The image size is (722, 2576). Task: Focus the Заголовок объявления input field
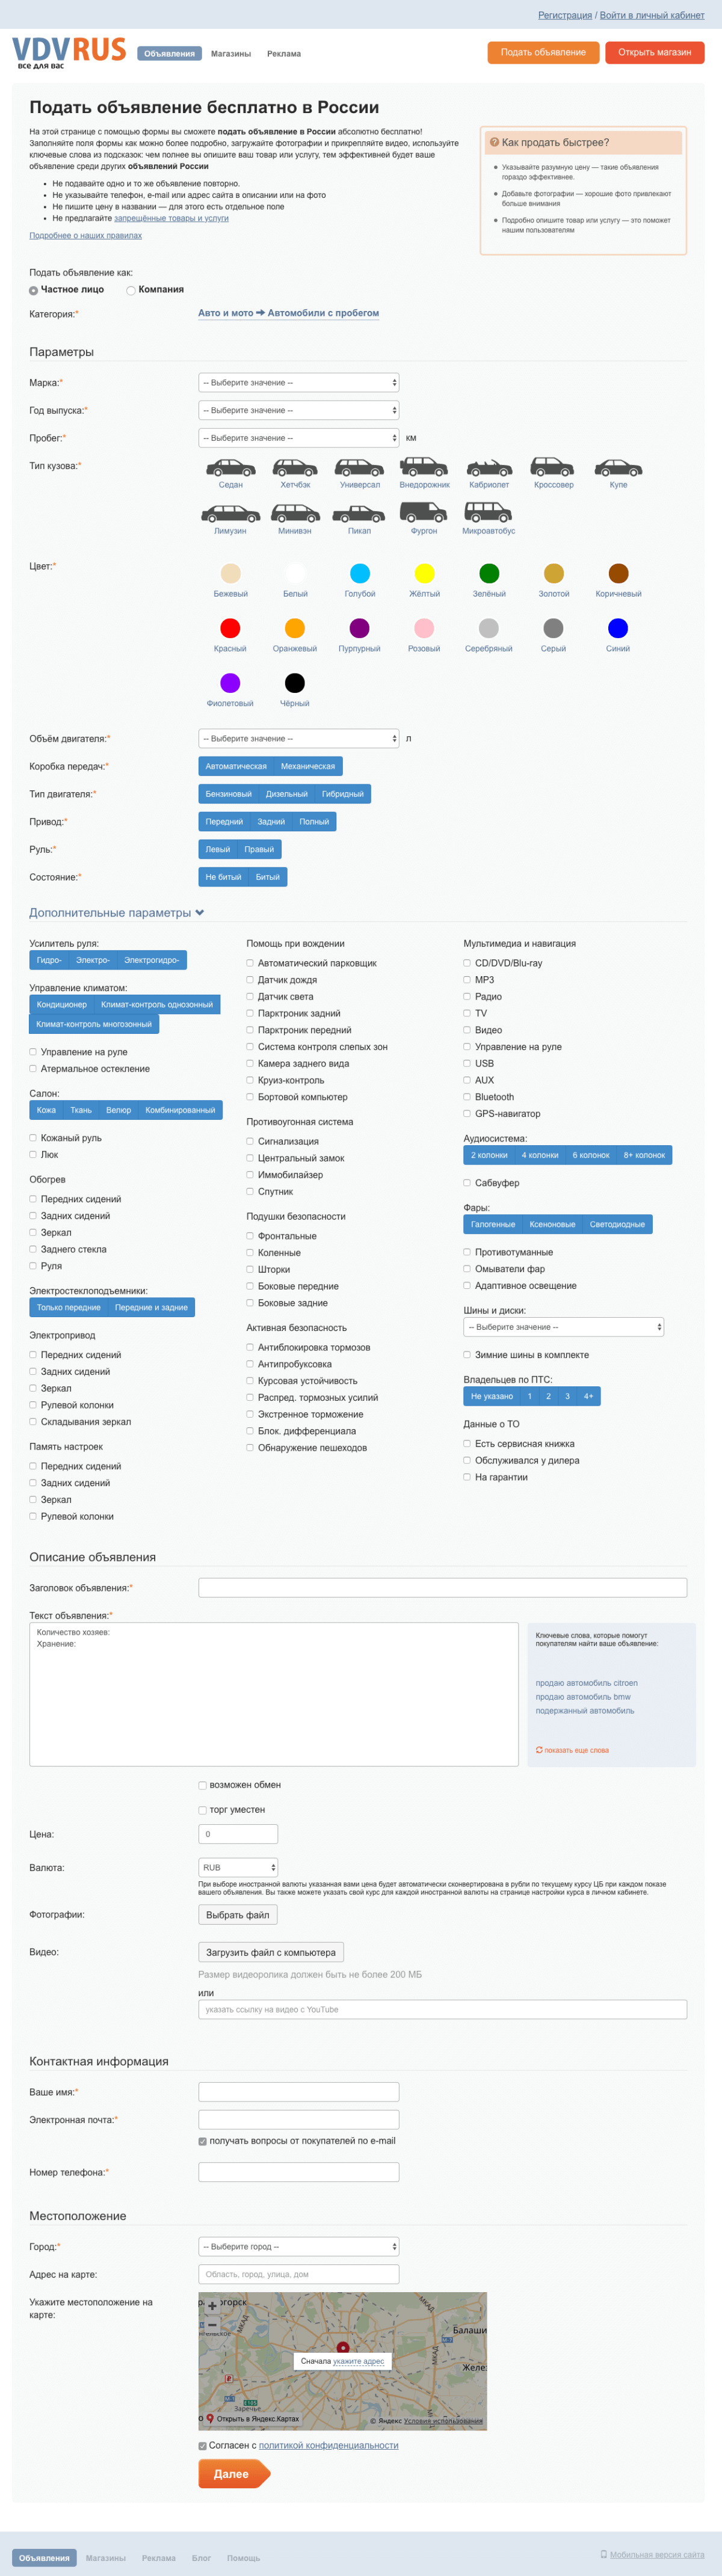pos(443,1587)
